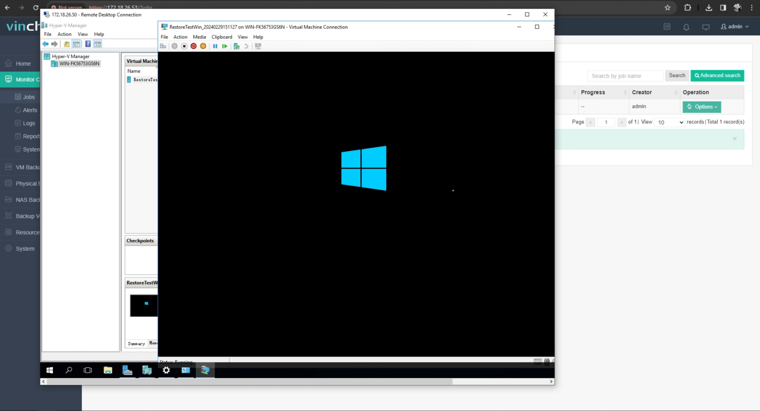Click the grey Start VM power icon
Viewport: 760px width, 411px height.
tap(174, 46)
